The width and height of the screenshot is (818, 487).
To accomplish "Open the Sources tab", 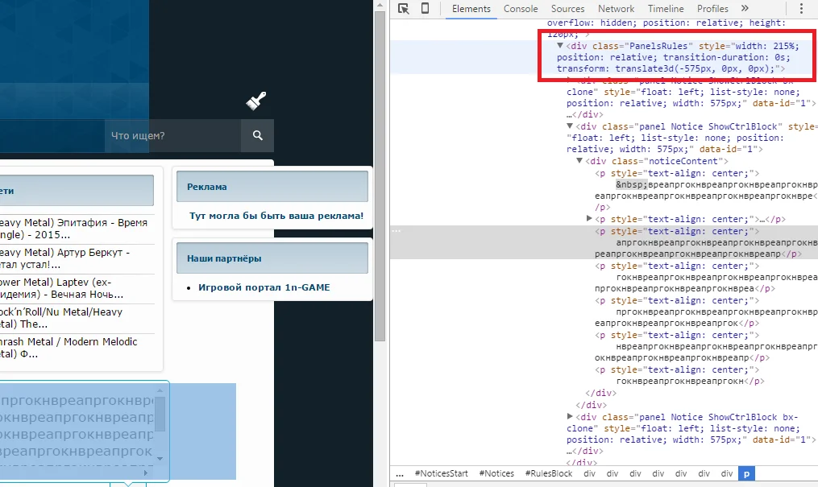I will (567, 9).
